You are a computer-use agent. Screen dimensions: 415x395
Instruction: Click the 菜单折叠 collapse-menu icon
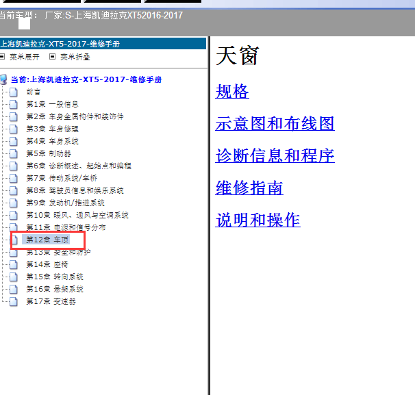[53, 57]
